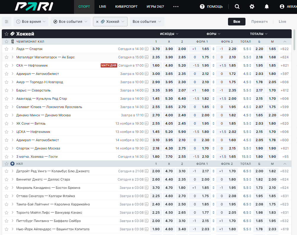Screen dimensions: 297x235
Task: Select the Прематч filter
Action: point(259,22)
